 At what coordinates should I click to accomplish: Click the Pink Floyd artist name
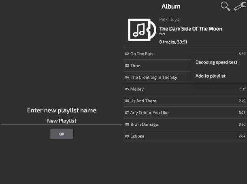[x=169, y=19]
